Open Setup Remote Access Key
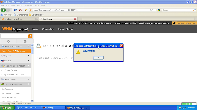The image size is (197, 110). (13, 75)
